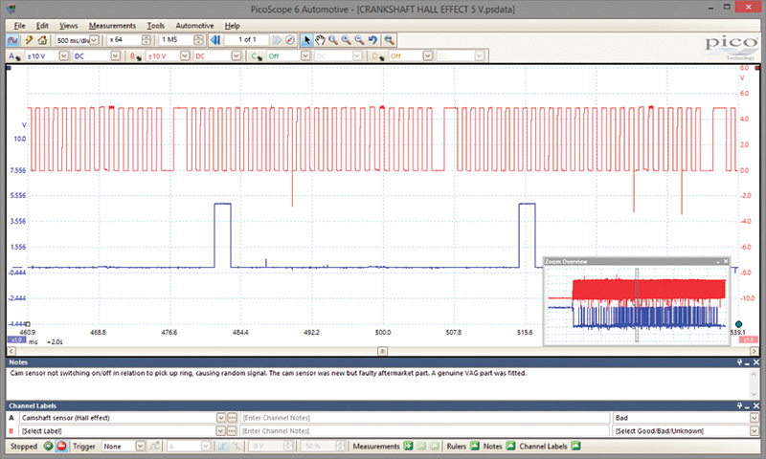This screenshot has width=766, height=459.
Task: Close the Zoom Overview window
Action: [x=726, y=261]
